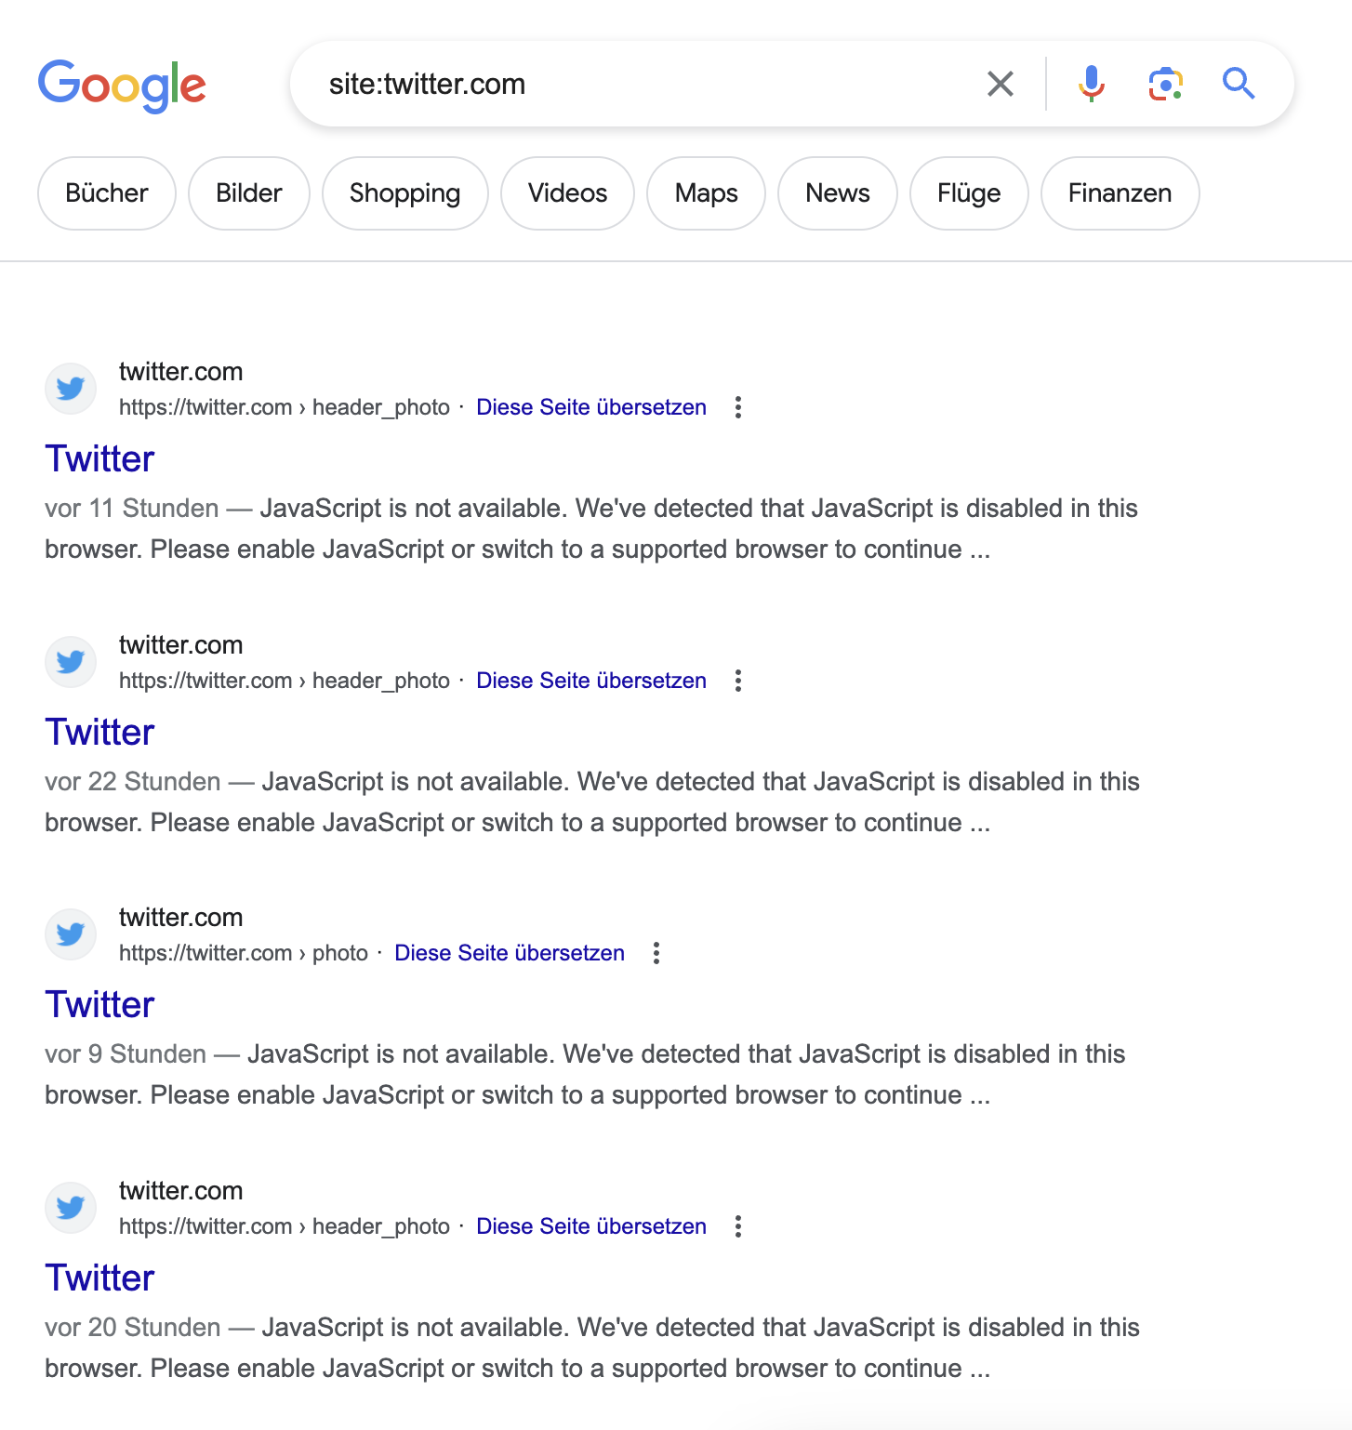The width and height of the screenshot is (1352, 1430).
Task: Click the blue magnifier search button
Action: 1239,84
